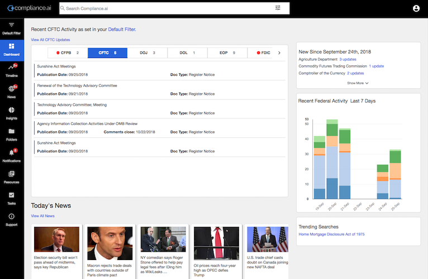Switch to the EOP tab
428x279 pixels.
pos(227,53)
